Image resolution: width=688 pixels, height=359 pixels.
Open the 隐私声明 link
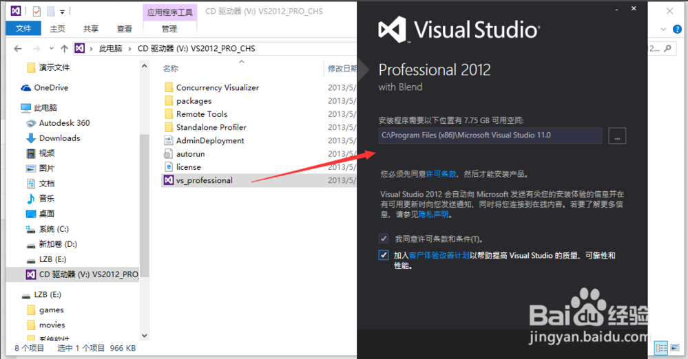point(433,214)
